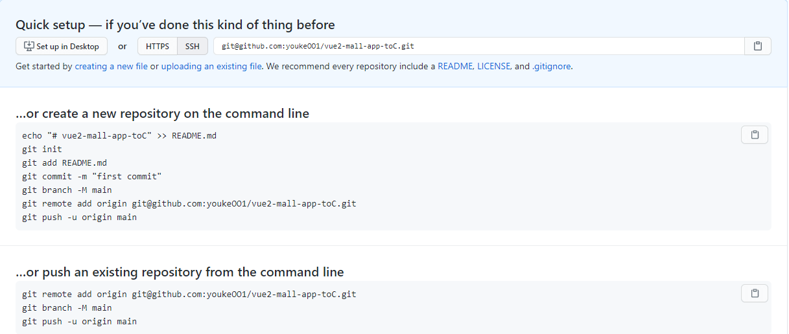Copy the new repository command block
This screenshot has height=334, width=789.
(755, 135)
